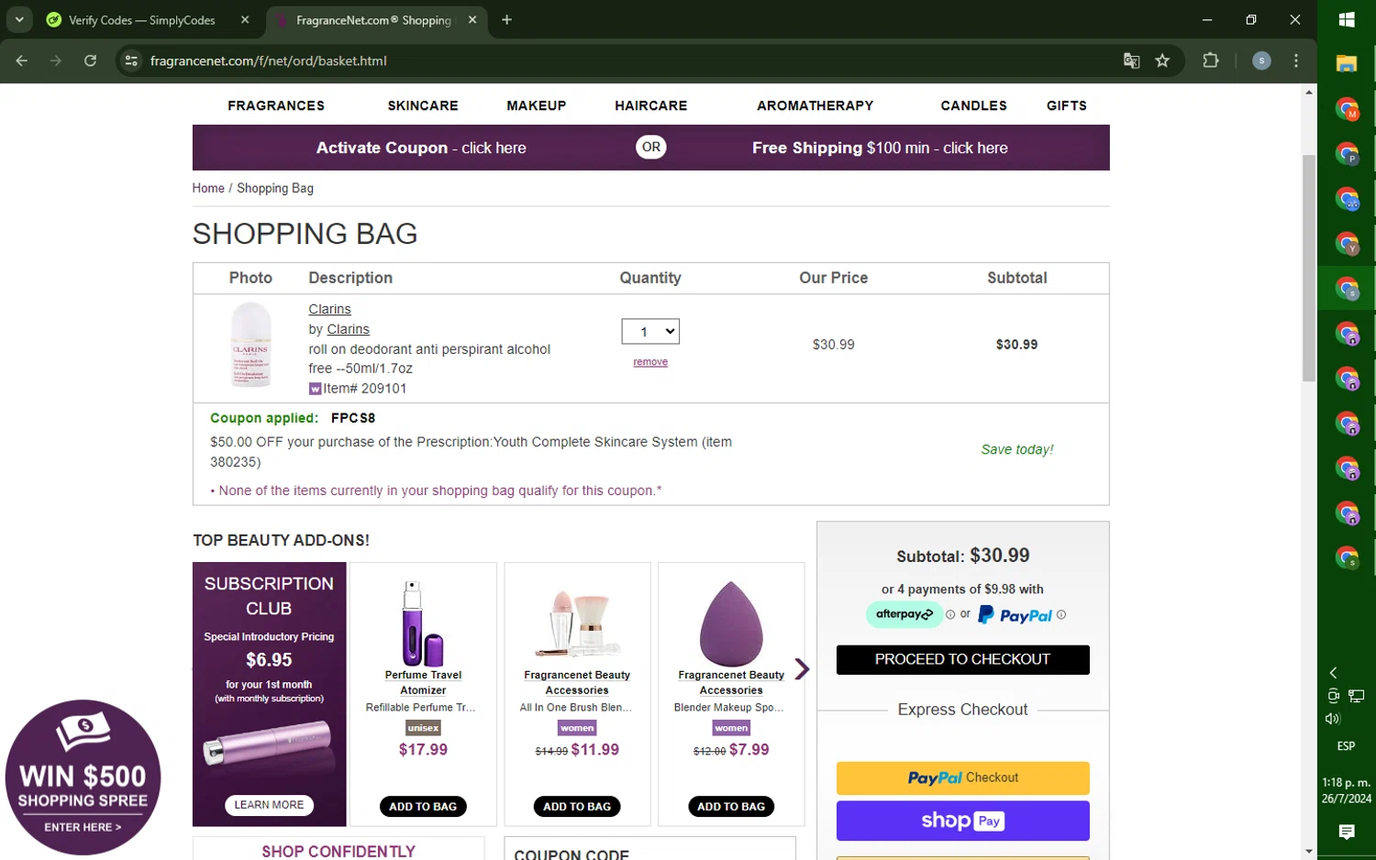Click Proceed to Checkout button
Image resolution: width=1376 pixels, height=860 pixels.
click(962, 659)
